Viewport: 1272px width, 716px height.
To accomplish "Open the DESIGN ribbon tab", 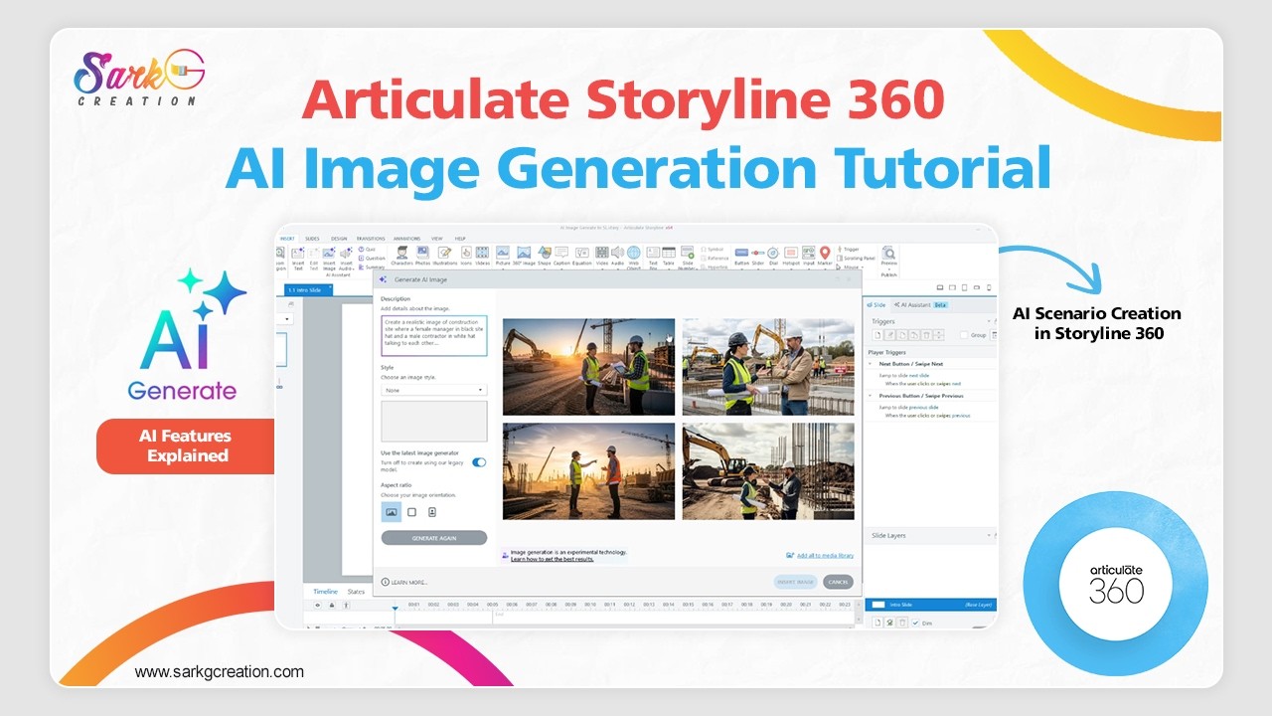I will tap(339, 239).
